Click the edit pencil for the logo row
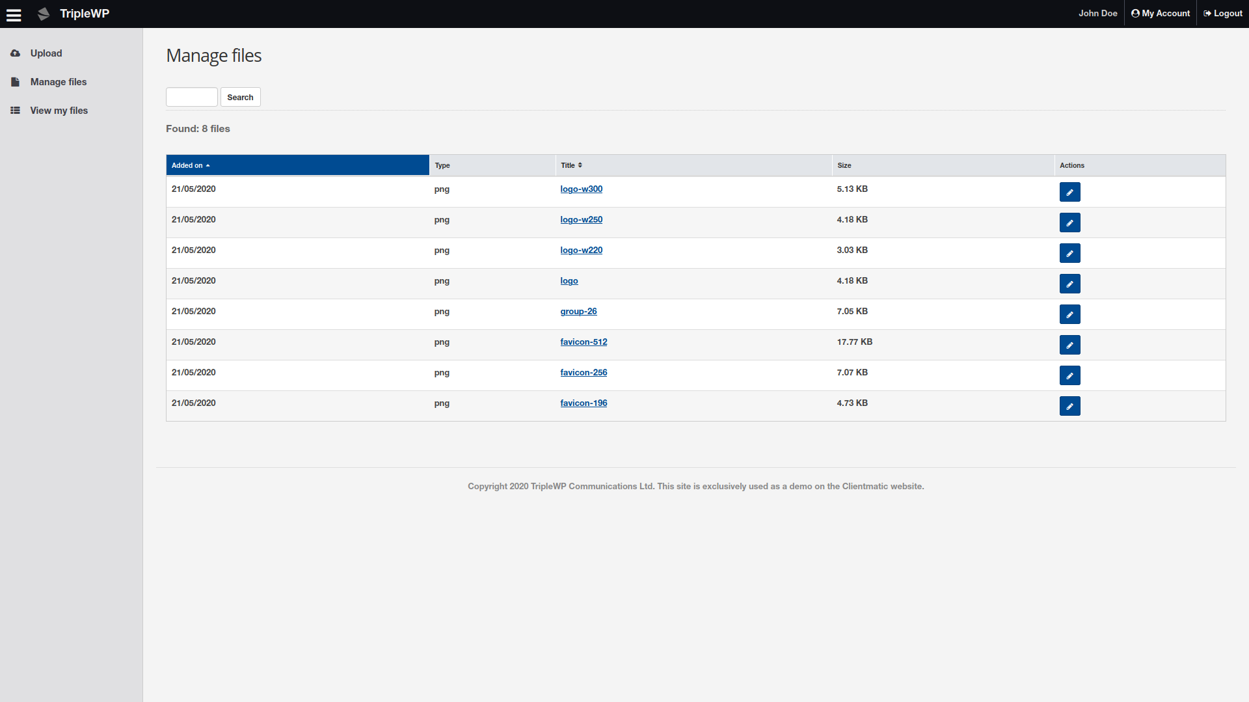Viewport: 1249px width, 702px height. tap(1069, 284)
